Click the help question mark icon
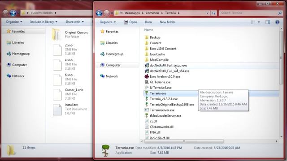Image resolution: width=287 pixels, height=161 pixels. (277, 22)
